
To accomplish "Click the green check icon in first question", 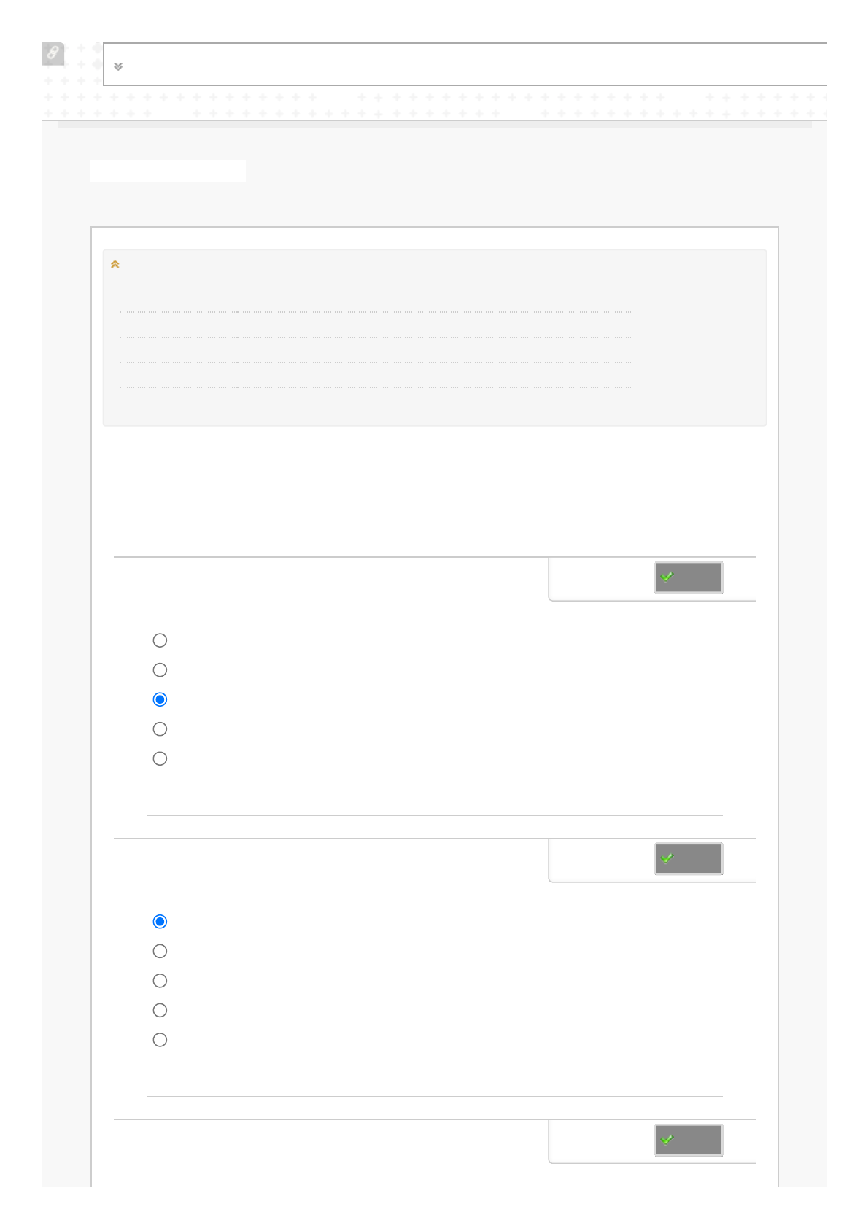I will (667, 577).
